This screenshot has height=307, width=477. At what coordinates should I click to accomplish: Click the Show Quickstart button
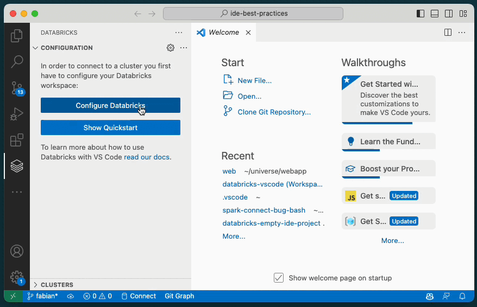(x=110, y=127)
